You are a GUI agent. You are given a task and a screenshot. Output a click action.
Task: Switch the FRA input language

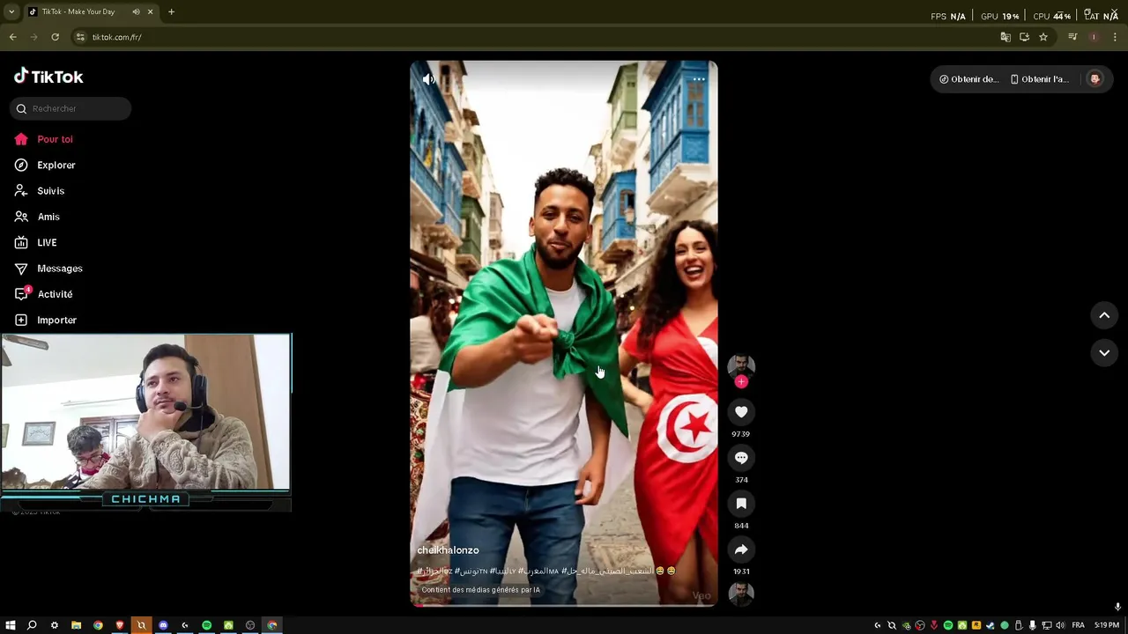point(1078,625)
